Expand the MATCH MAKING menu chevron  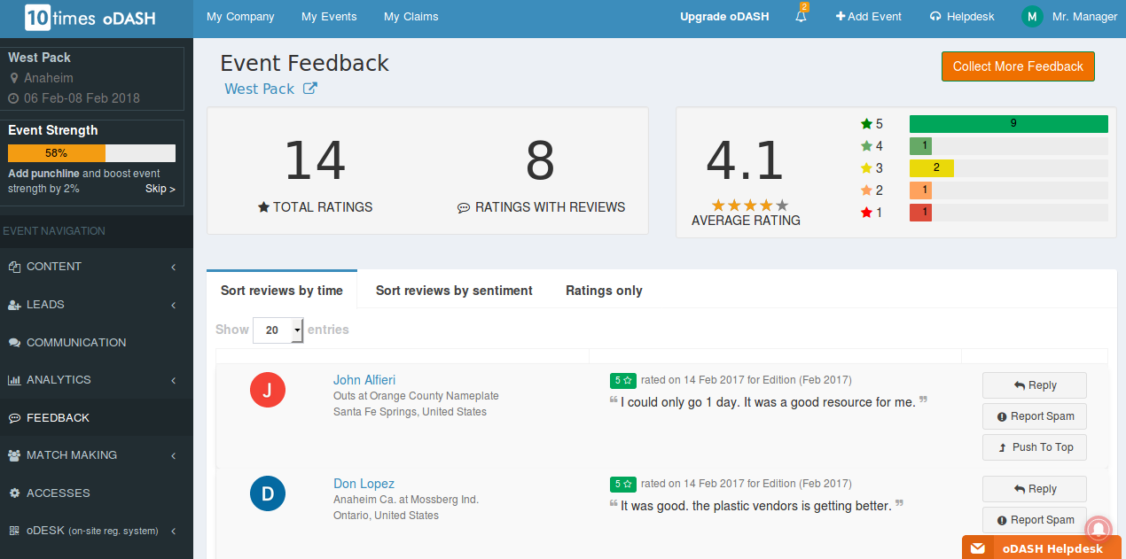point(174,455)
